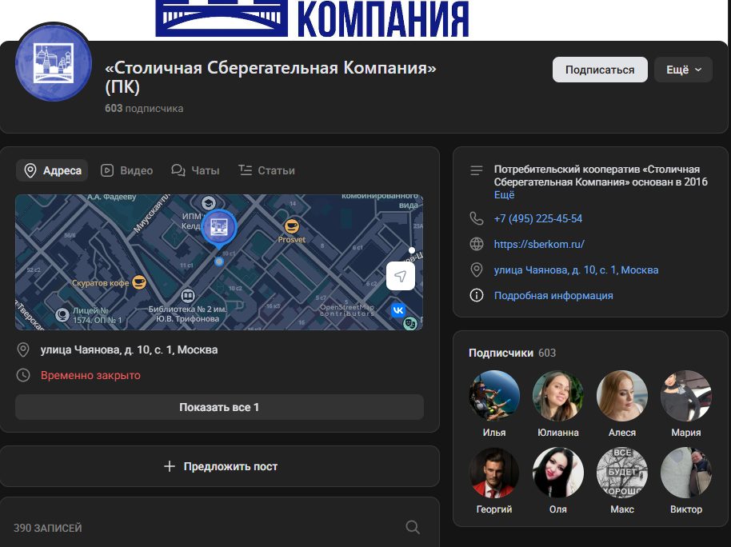Click the search icon beside 390 записей
Image resolution: width=731 pixels, height=547 pixels.
click(x=413, y=528)
